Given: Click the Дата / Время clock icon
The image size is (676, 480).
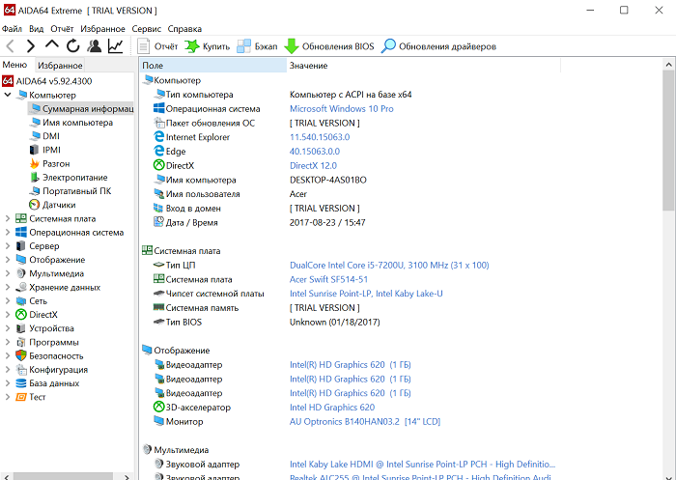Looking at the screenshot, I should click(x=158, y=222).
